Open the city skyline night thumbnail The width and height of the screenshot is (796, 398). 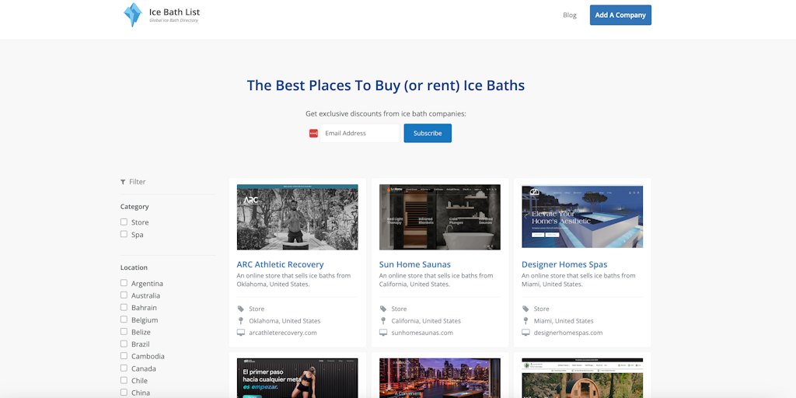pos(440,379)
